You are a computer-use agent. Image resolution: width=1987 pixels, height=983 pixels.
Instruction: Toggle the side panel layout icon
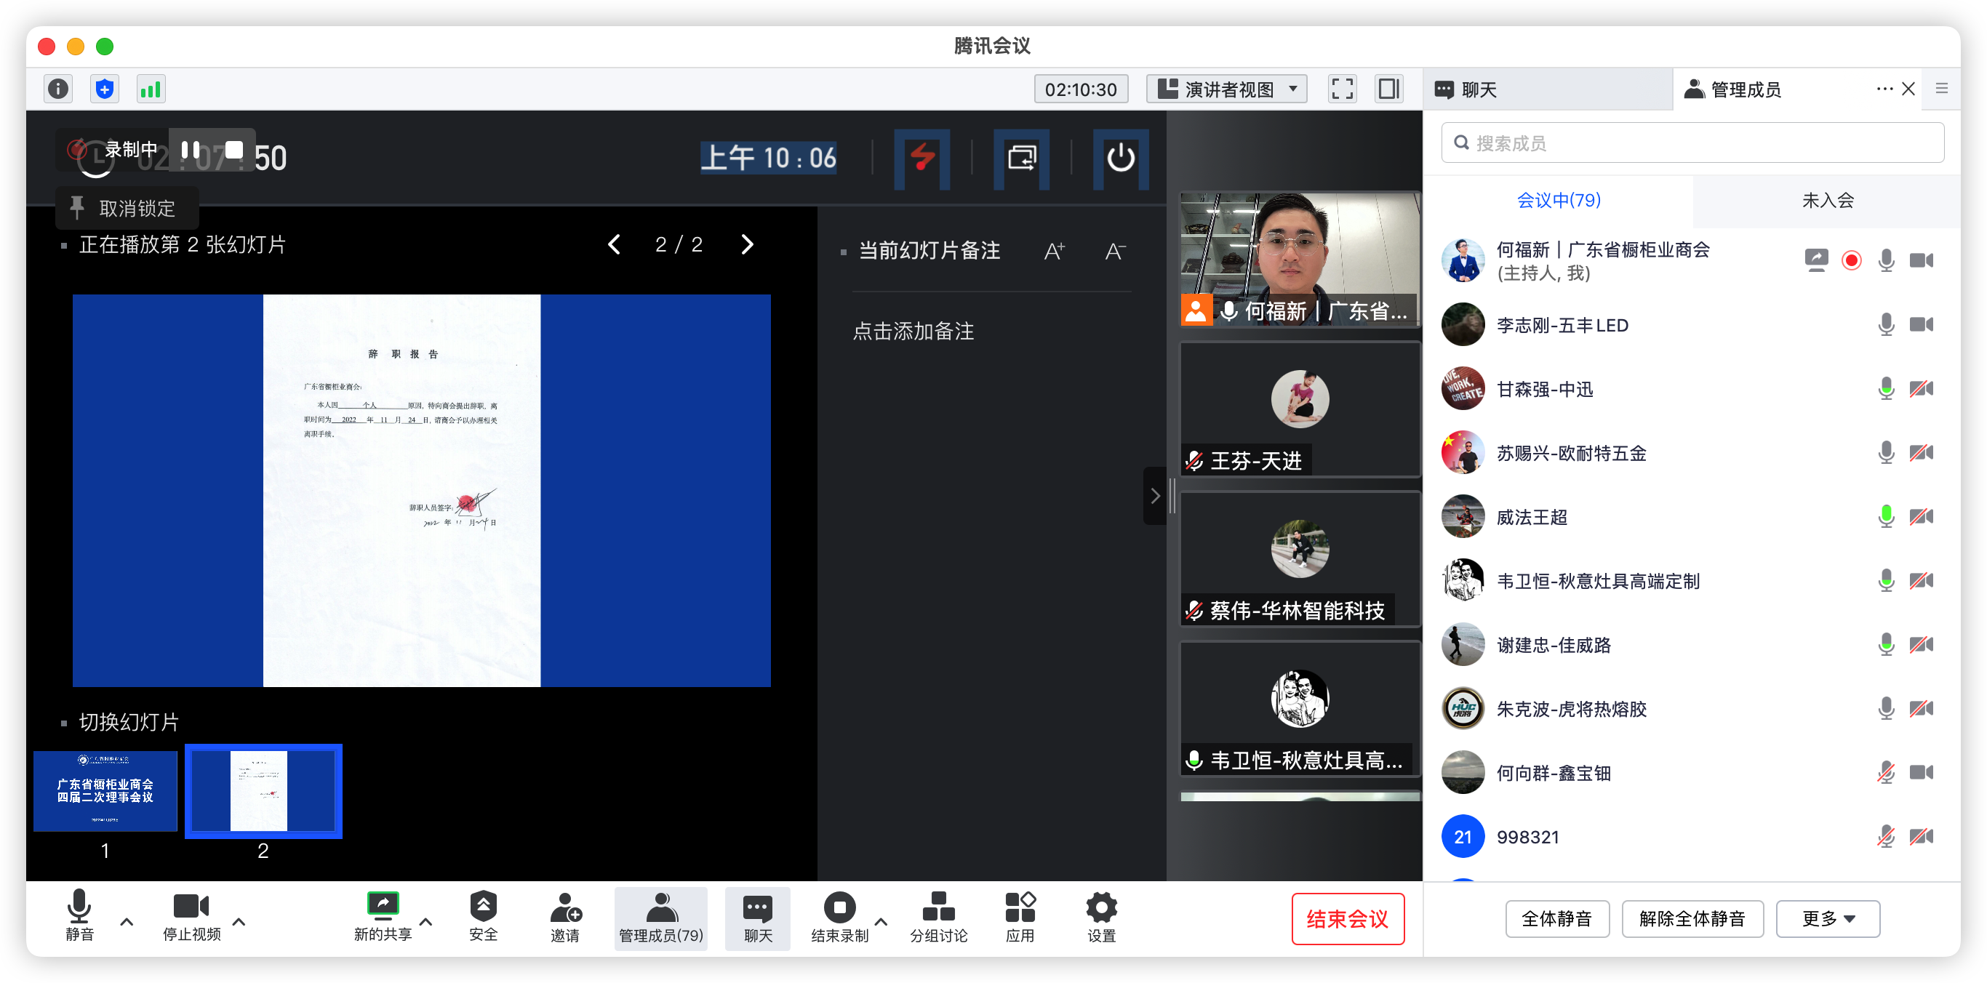coord(1388,89)
